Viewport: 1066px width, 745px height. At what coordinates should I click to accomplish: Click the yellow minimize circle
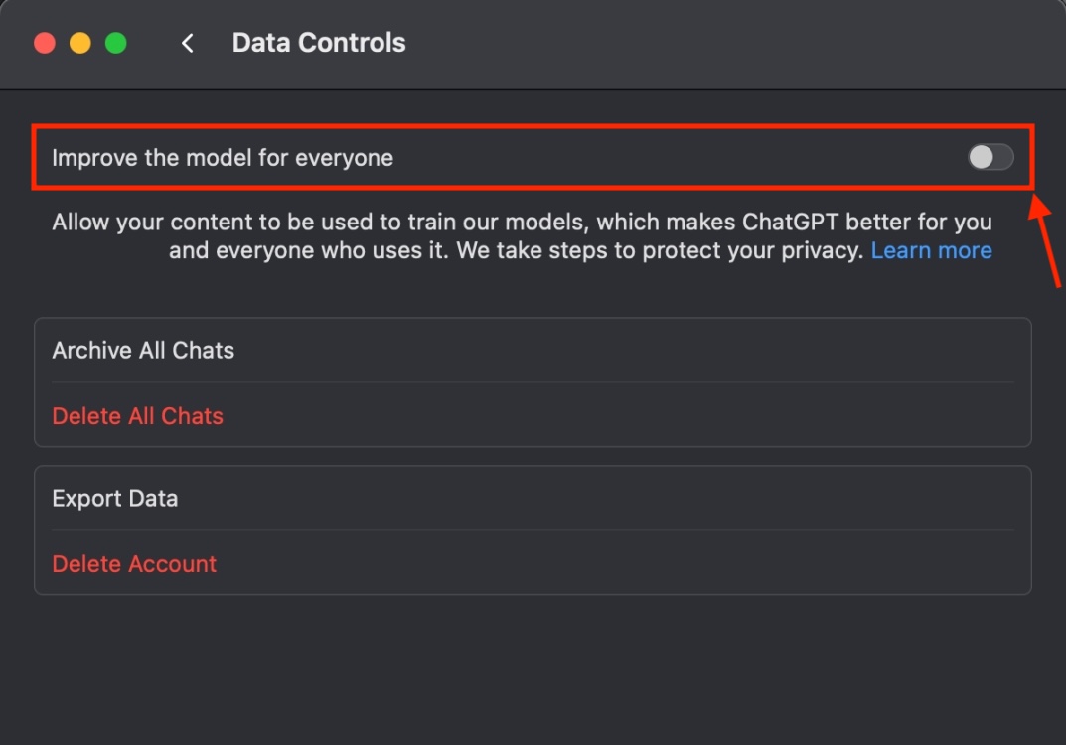pyautogui.click(x=80, y=43)
